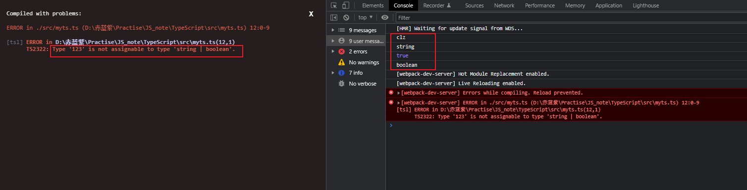Clear the console with the ban icon
The width and height of the screenshot is (747, 190).
pyautogui.click(x=346, y=17)
